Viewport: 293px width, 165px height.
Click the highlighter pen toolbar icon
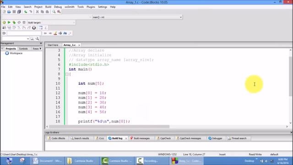[x=55, y=33]
